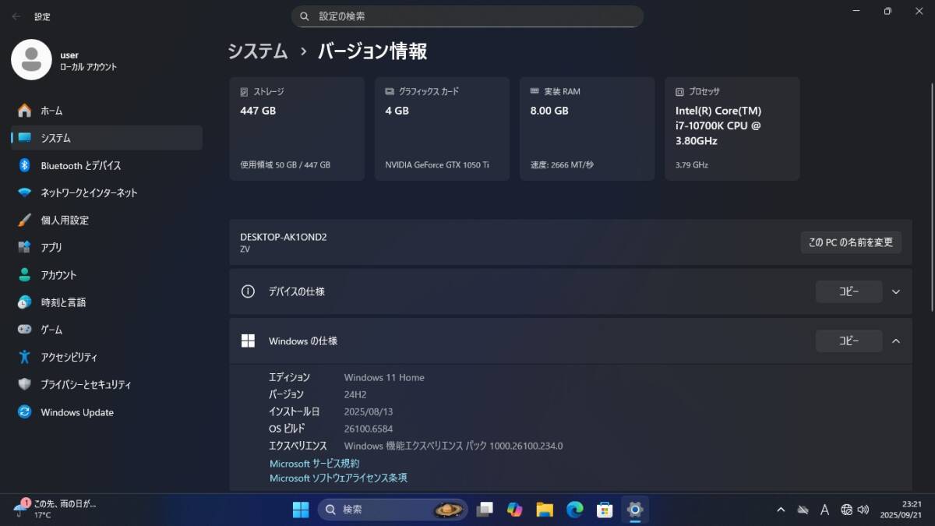This screenshot has width=935, height=526.
Task: Copy the Windows specifications info
Action: pyautogui.click(x=849, y=341)
